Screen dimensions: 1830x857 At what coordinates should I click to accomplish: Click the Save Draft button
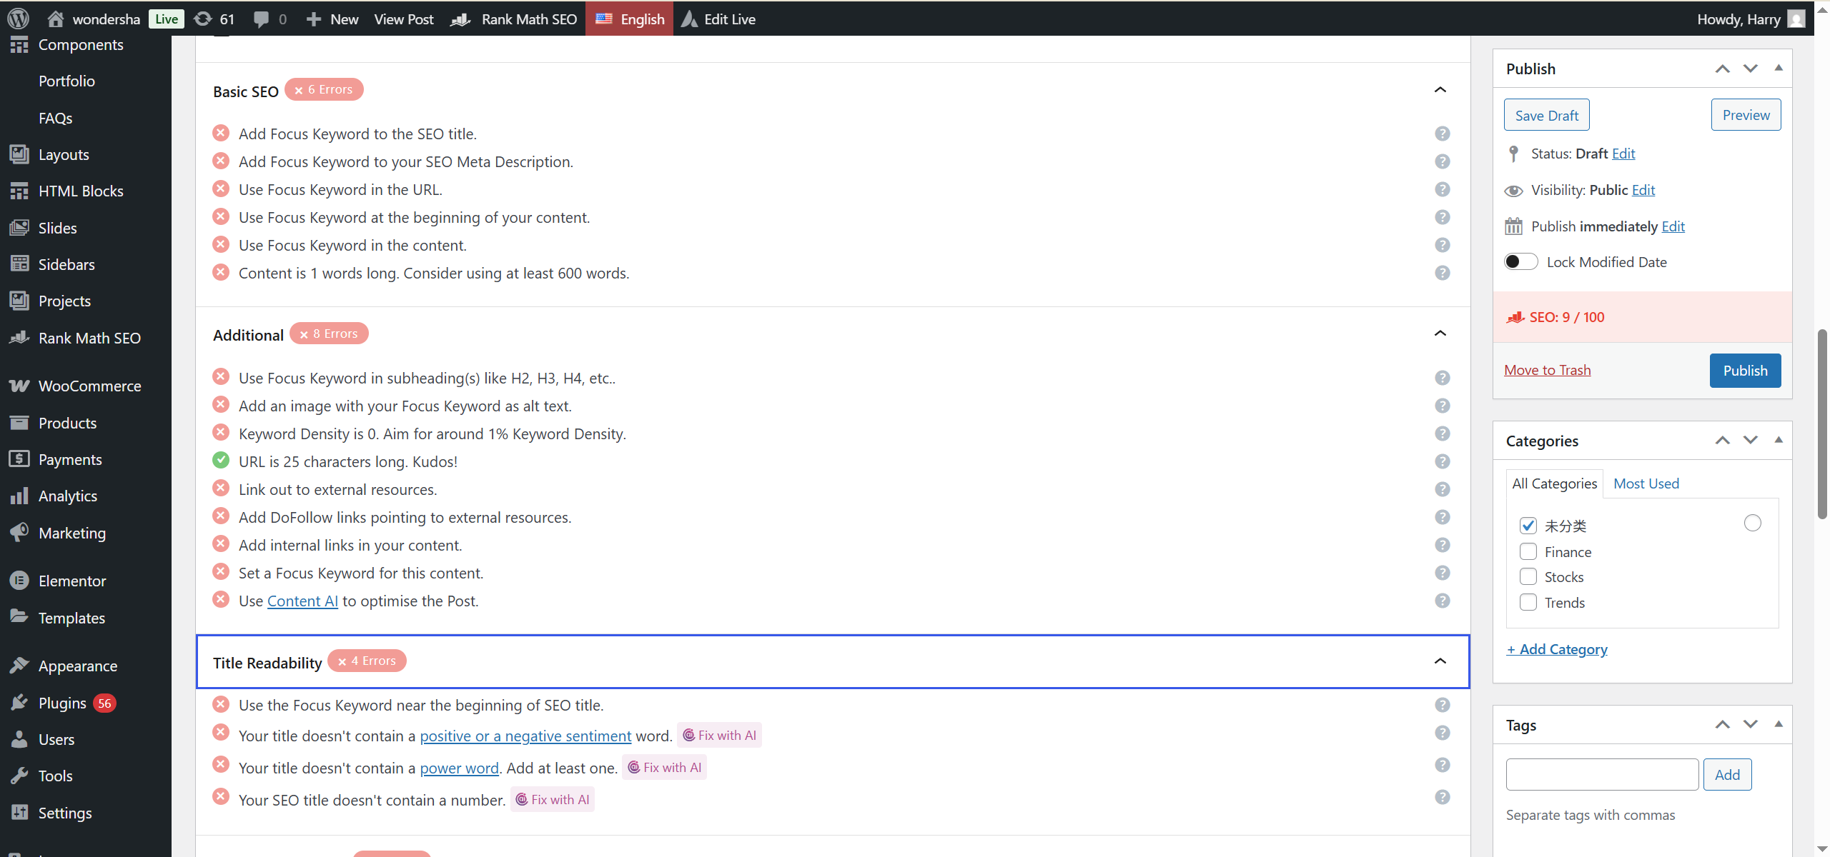pyautogui.click(x=1546, y=115)
